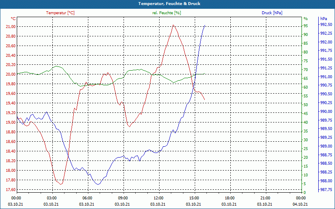
Task: Click the 988,50 pressure axis value
Action: (x=326, y=163)
